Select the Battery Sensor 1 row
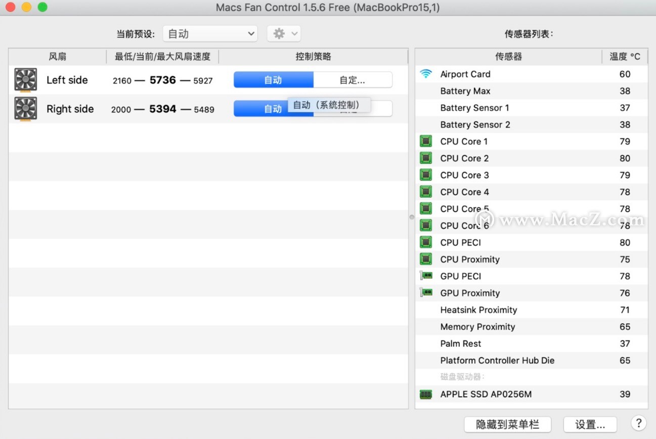 (x=532, y=108)
